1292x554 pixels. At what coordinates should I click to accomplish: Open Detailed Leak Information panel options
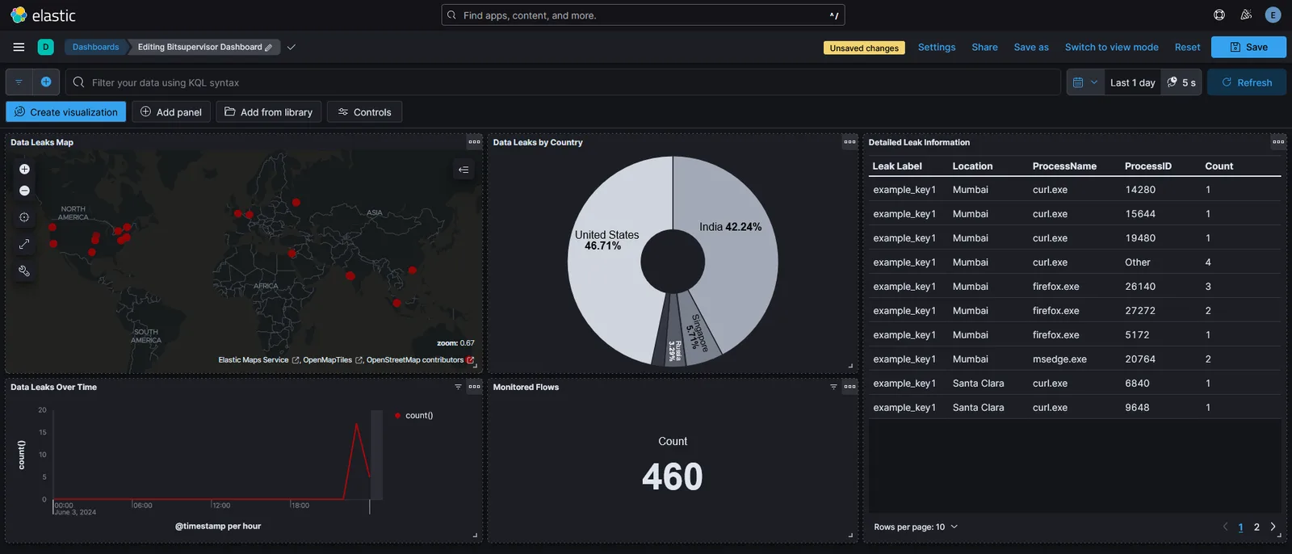(x=1278, y=142)
